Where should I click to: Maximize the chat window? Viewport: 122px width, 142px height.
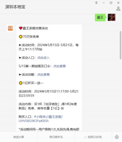click(111, 3)
